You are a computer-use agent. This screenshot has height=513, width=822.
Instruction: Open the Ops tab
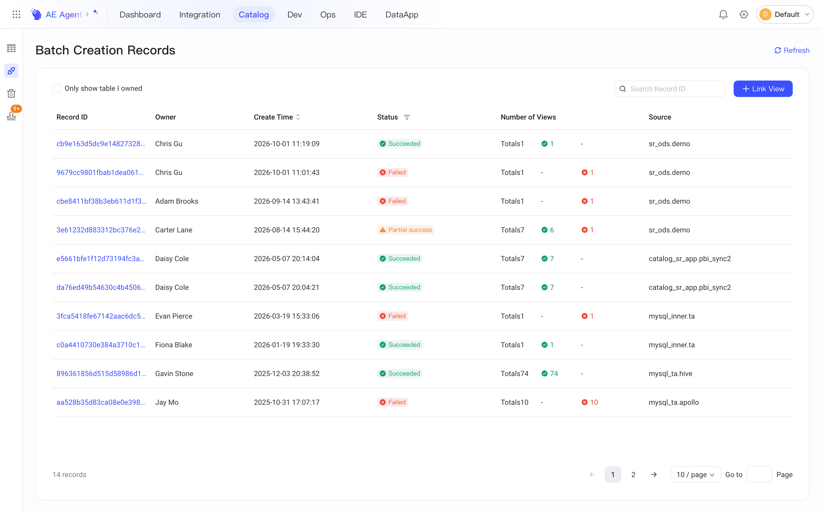coord(328,14)
